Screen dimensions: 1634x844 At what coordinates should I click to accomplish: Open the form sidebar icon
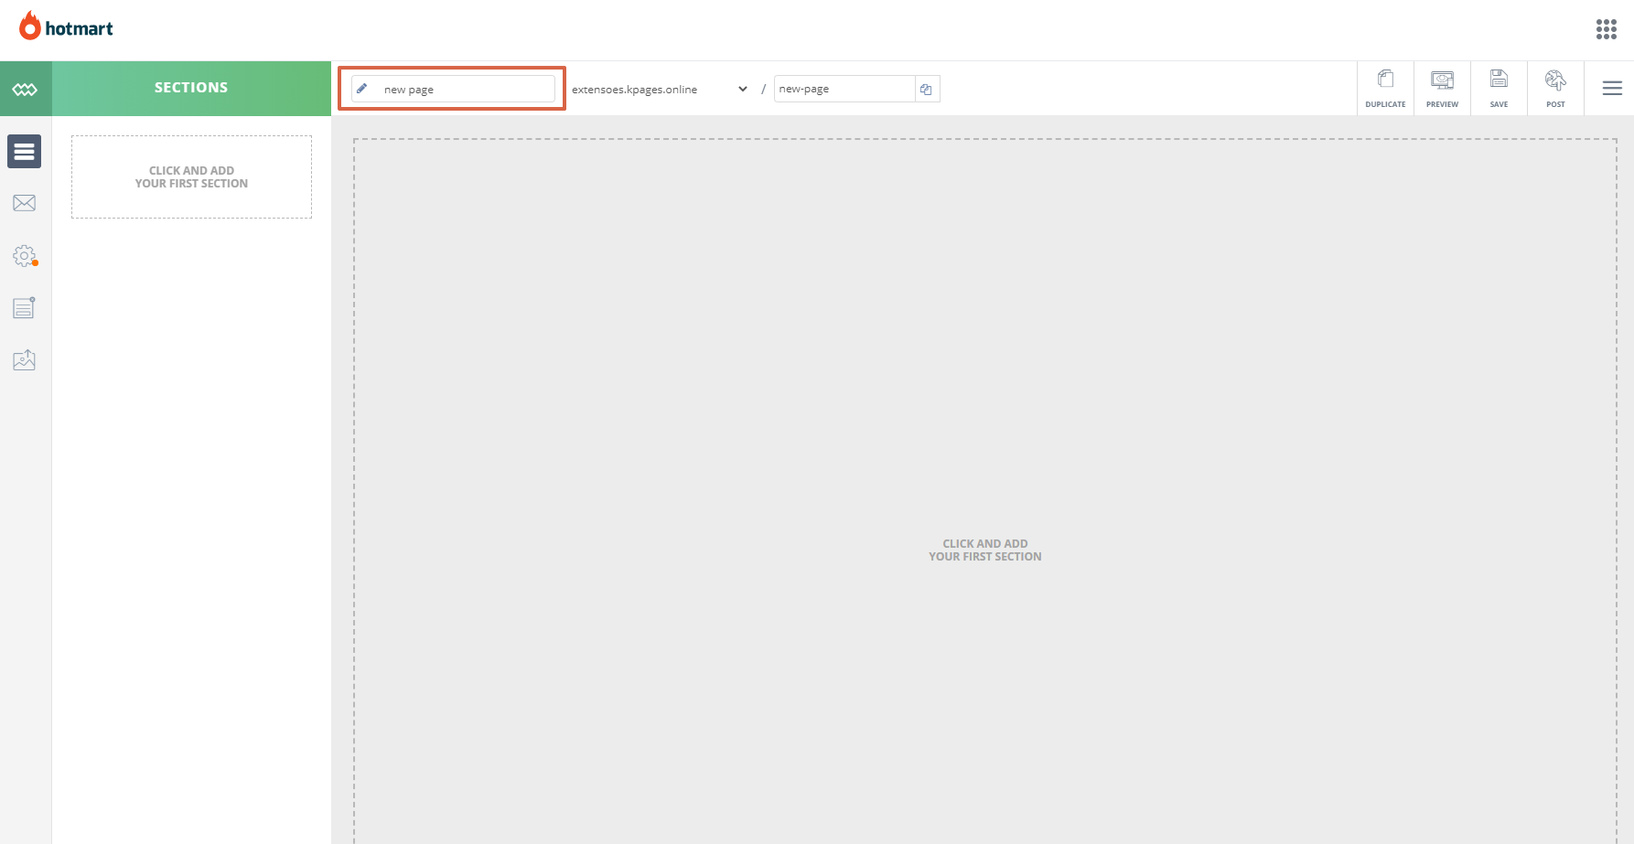coord(25,308)
